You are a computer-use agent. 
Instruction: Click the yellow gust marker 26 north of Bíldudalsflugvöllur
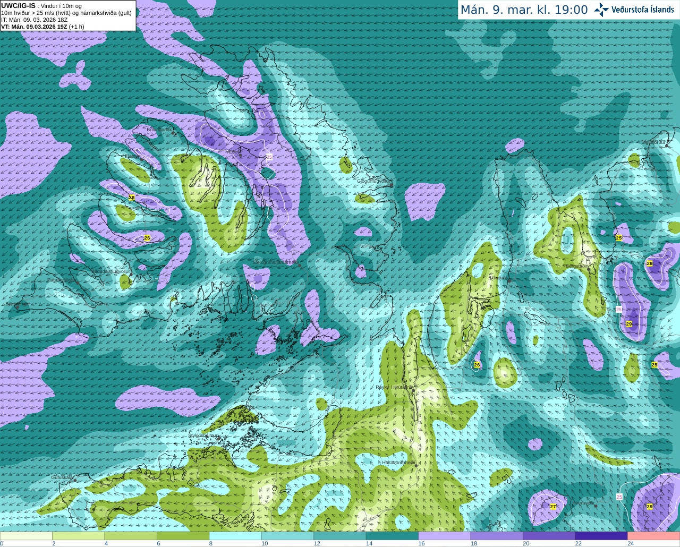[x=147, y=238]
